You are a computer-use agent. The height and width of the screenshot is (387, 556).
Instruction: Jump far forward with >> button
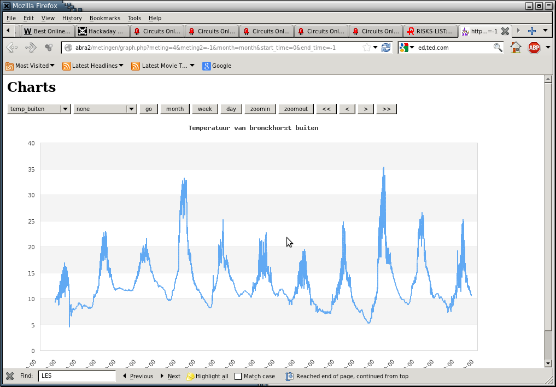pyautogui.click(x=387, y=109)
